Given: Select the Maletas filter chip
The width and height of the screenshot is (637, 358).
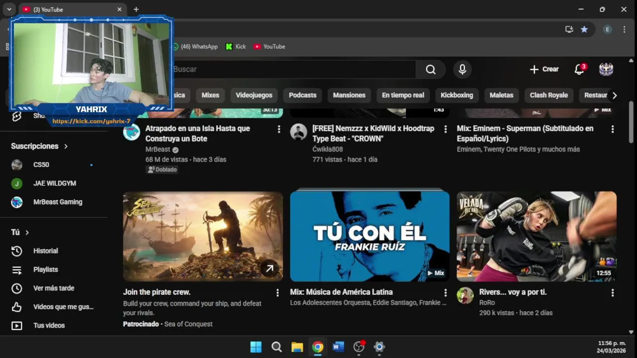Looking at the screenshot, I should (x=501, y=95).
